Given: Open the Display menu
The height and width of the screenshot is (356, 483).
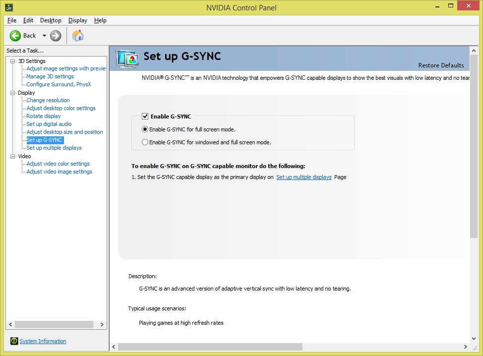Looking at the screenshot, I should click(78, 20).
